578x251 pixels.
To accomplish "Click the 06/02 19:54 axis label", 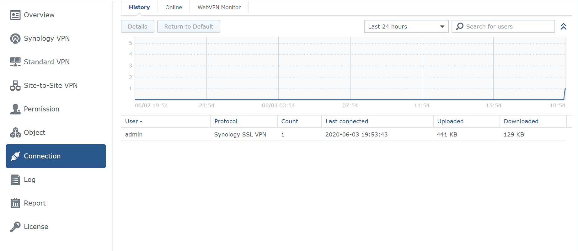I will (x=151, y=106).
